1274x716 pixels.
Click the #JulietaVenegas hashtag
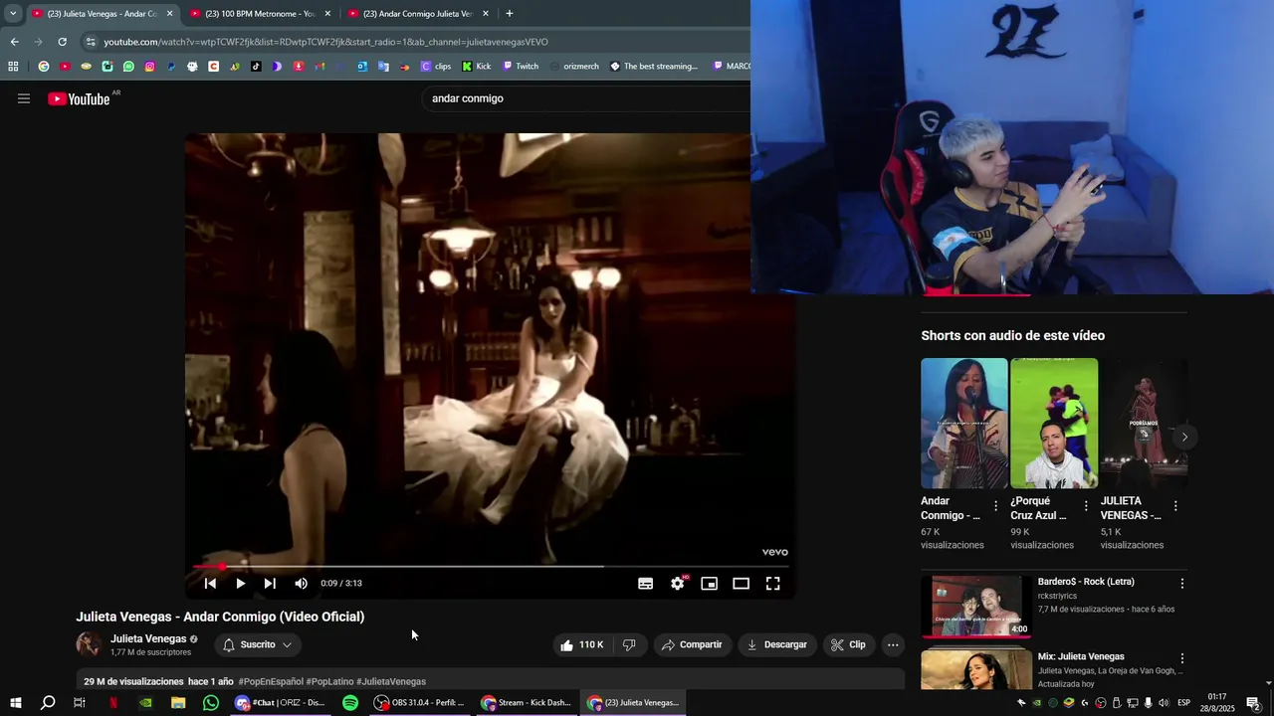(x=391, y=681)
